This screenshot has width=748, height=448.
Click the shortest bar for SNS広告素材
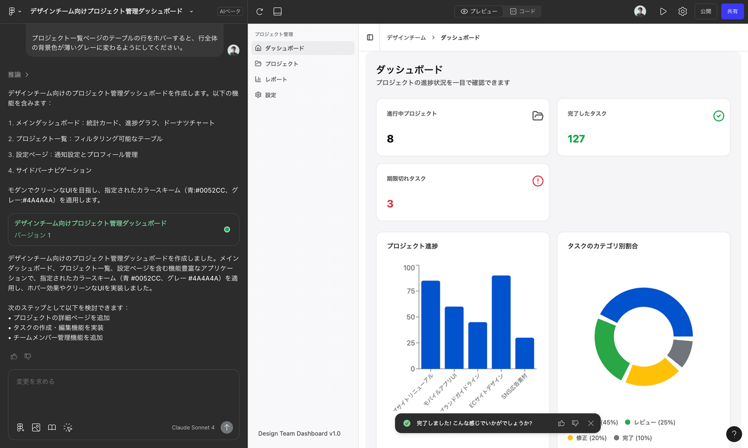click(525, 353)
